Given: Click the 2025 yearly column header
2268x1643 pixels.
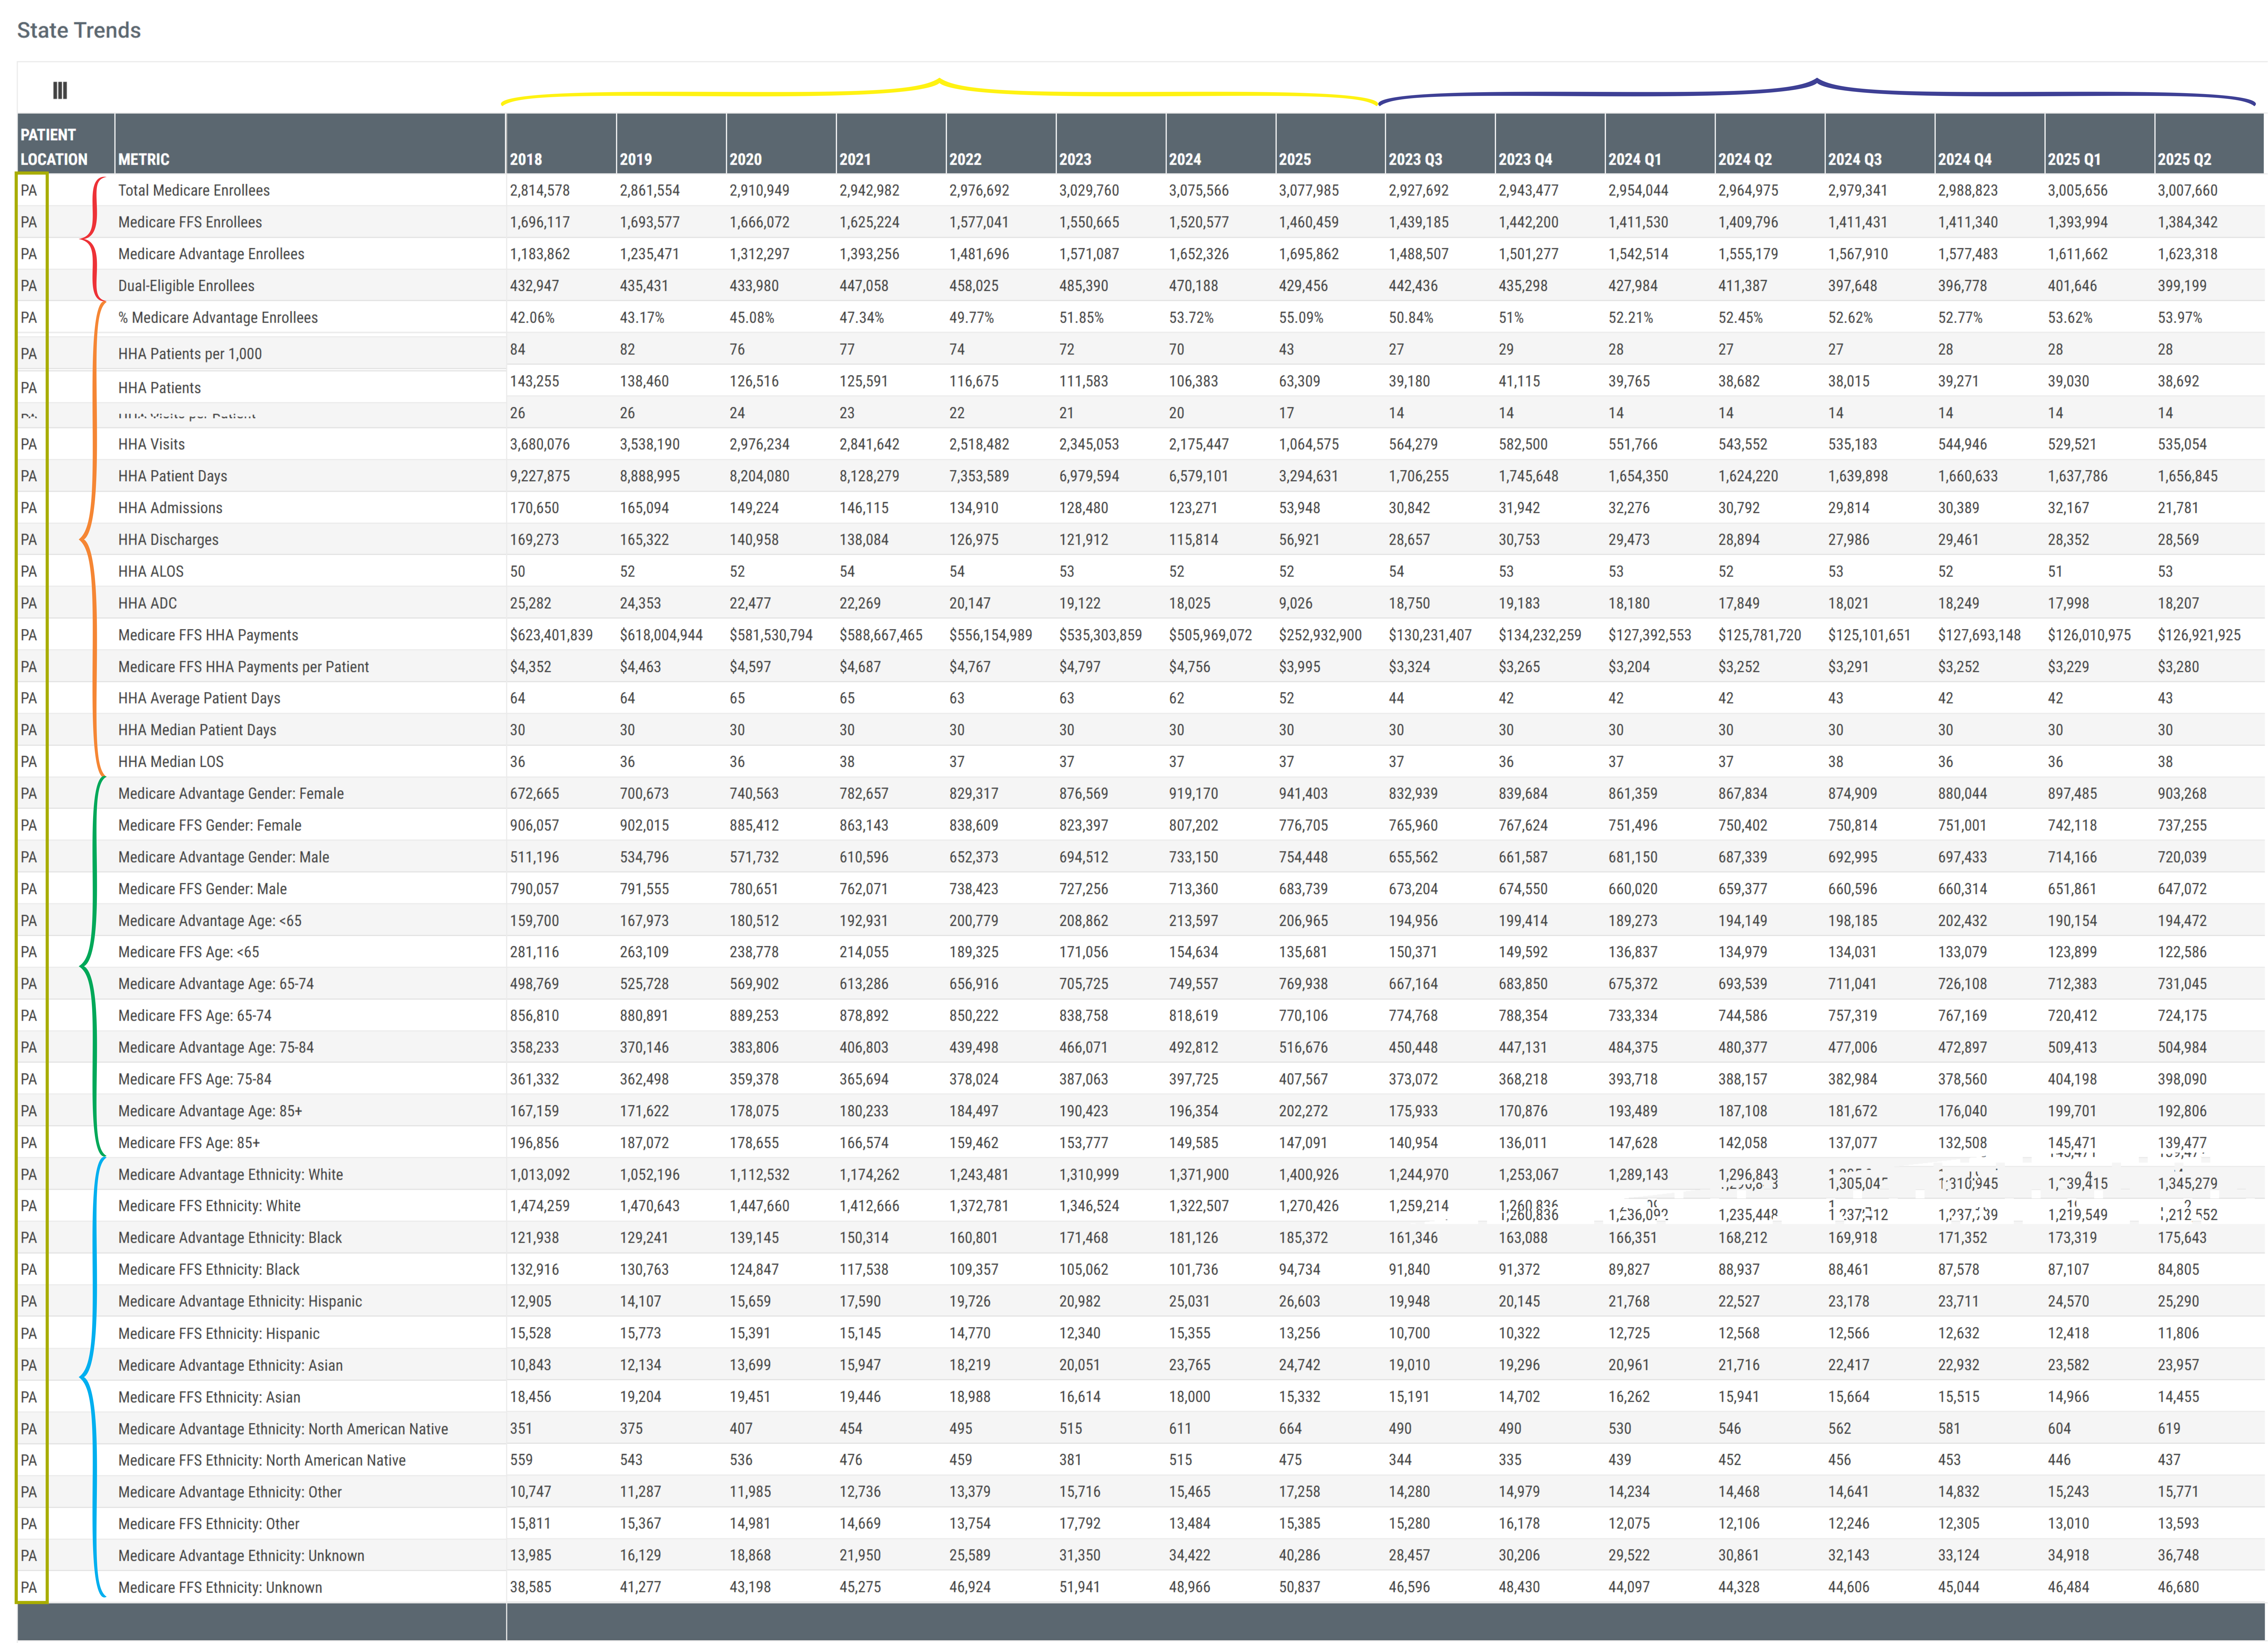Looking at the screenshot, I should tap(1295, 159).
